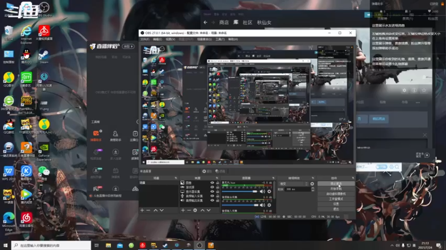Open Steam game info icon
The height and width of the screenshot is (250, 446).
point(414,91)
